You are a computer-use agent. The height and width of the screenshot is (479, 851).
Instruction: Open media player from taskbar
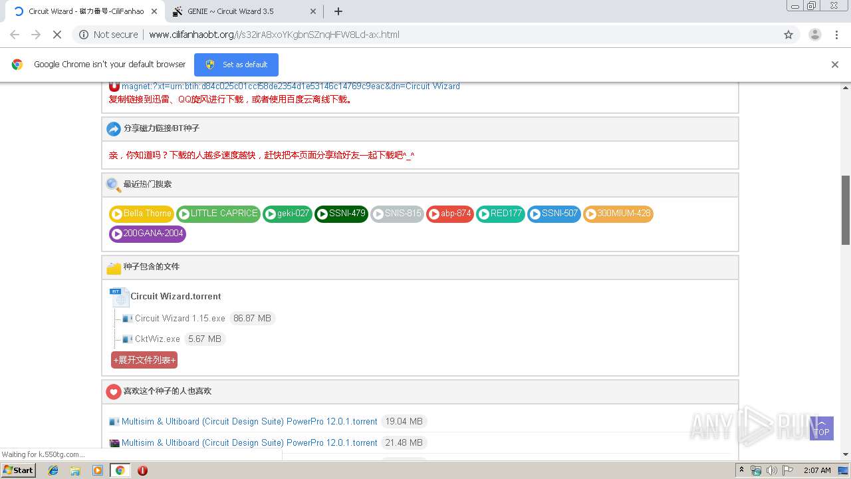pyautogui.click(x=98, y=470)
